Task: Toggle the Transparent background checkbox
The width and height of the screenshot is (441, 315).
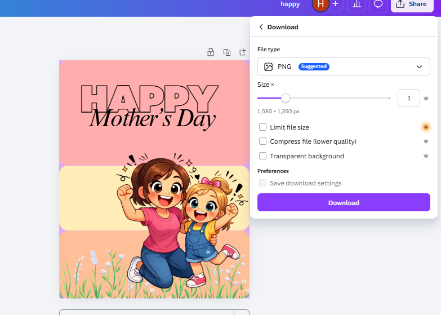Action: point(263,156)
